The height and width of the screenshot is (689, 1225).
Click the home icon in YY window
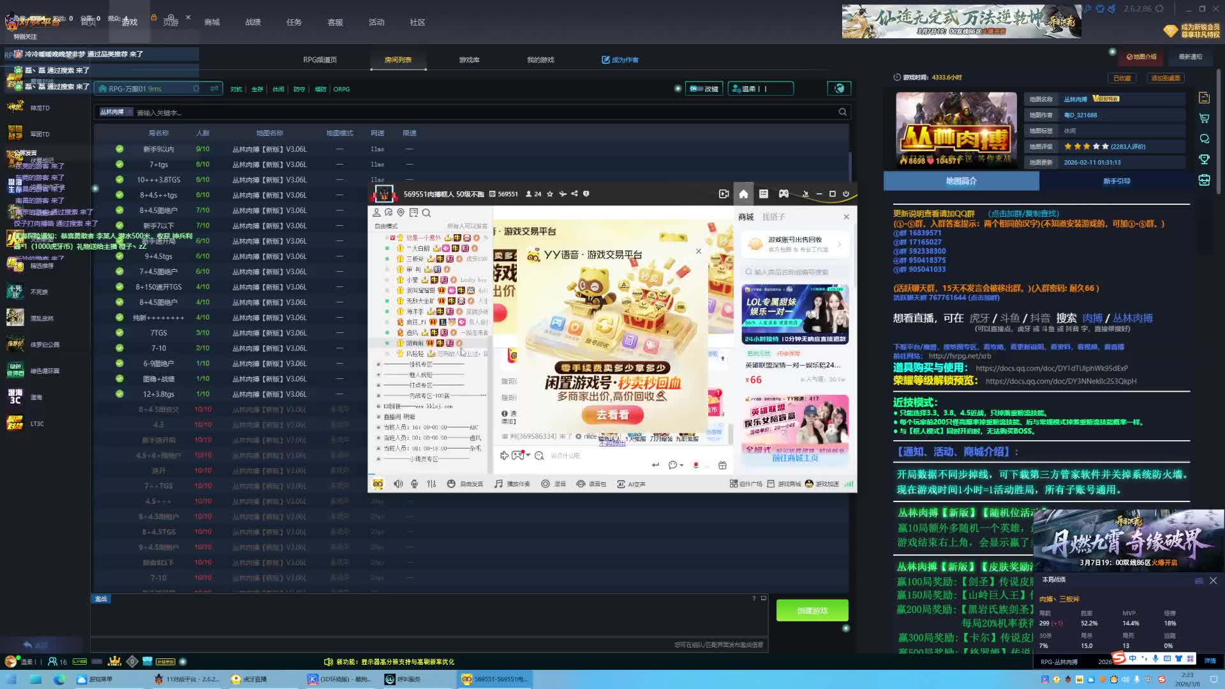pyautogui.click(x=743, y=194)
